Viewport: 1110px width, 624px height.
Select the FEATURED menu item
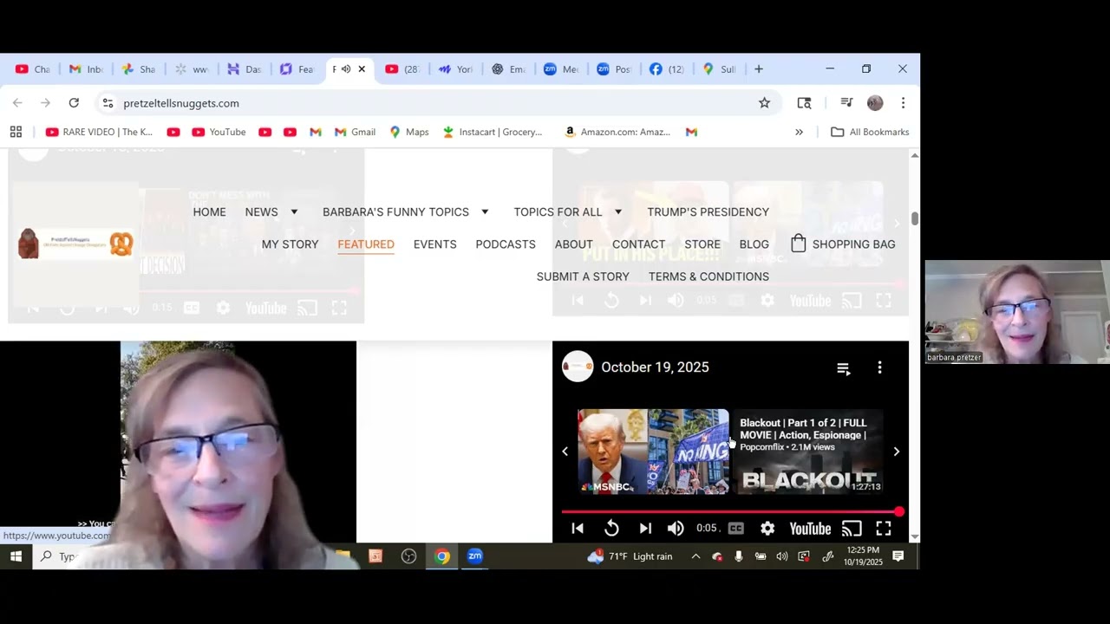point(366,244)
